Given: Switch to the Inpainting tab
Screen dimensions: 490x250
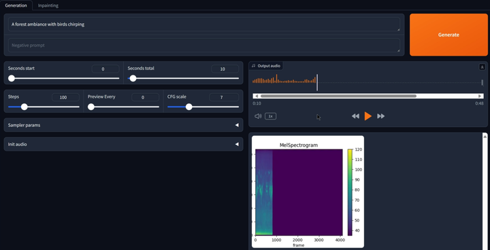Looking at the screenshot, I should 48,5.
